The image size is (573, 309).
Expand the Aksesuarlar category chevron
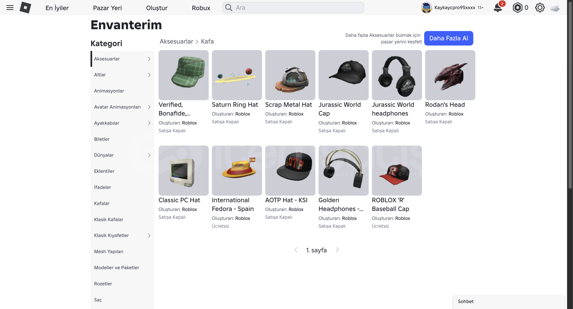(149, 59)
